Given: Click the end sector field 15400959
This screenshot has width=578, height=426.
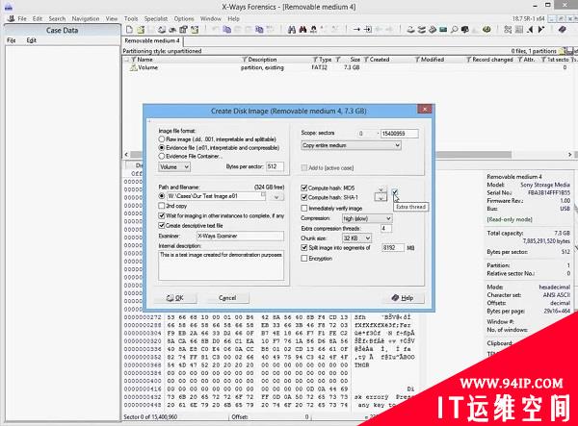Looking at the screenshot, I should (399, 134).
